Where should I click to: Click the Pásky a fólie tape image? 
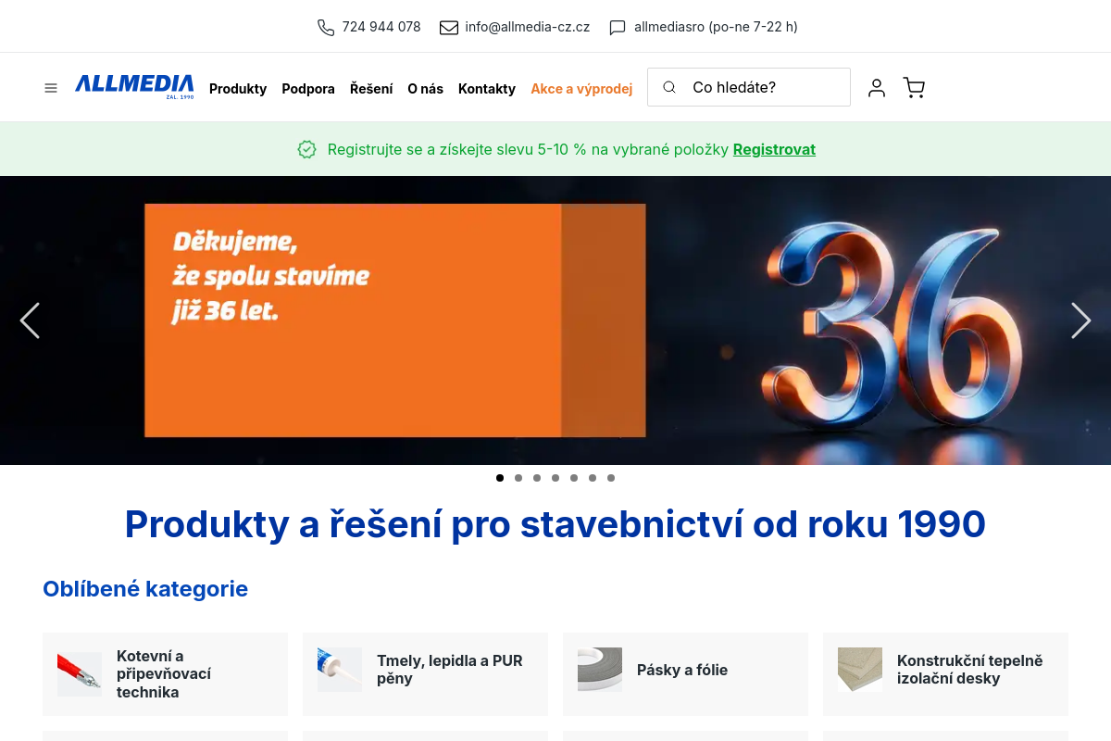pos(600,670)
